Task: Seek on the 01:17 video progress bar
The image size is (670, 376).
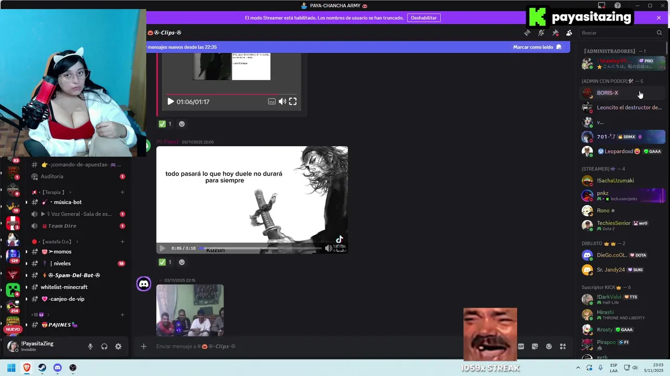Action: (x=232, y=95)
